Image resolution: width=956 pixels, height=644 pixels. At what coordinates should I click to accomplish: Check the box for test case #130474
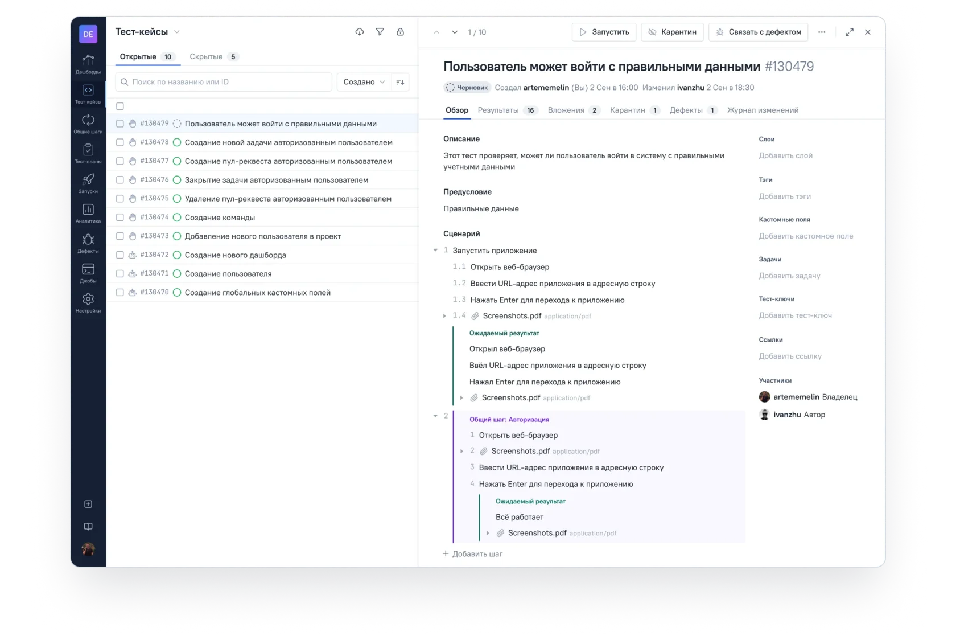click(120, 218)
